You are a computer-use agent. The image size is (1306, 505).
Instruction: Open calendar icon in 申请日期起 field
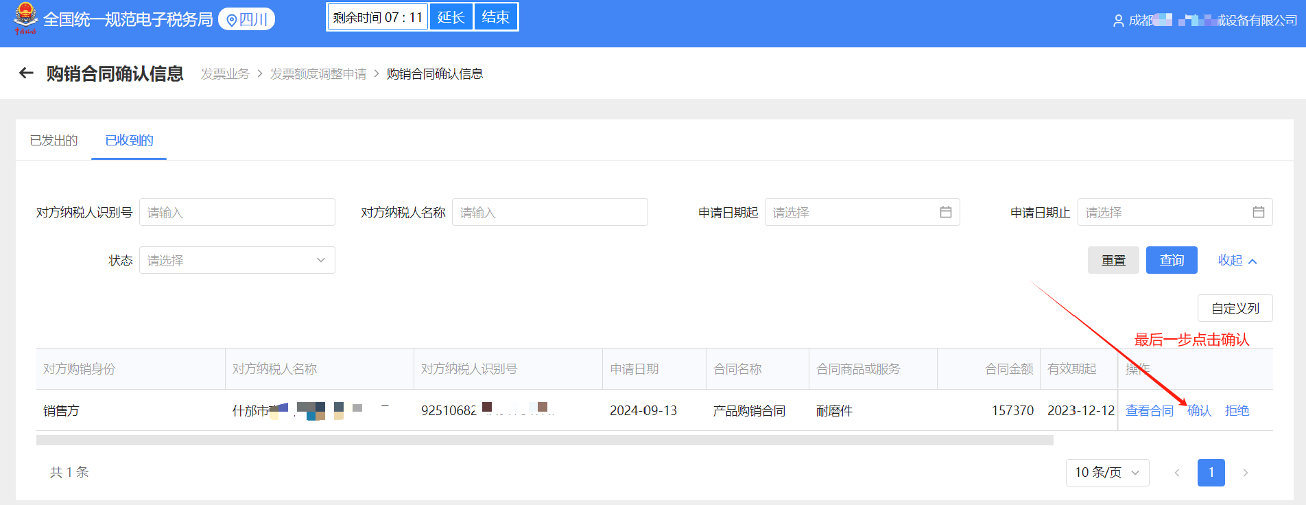tap(946, 212)
